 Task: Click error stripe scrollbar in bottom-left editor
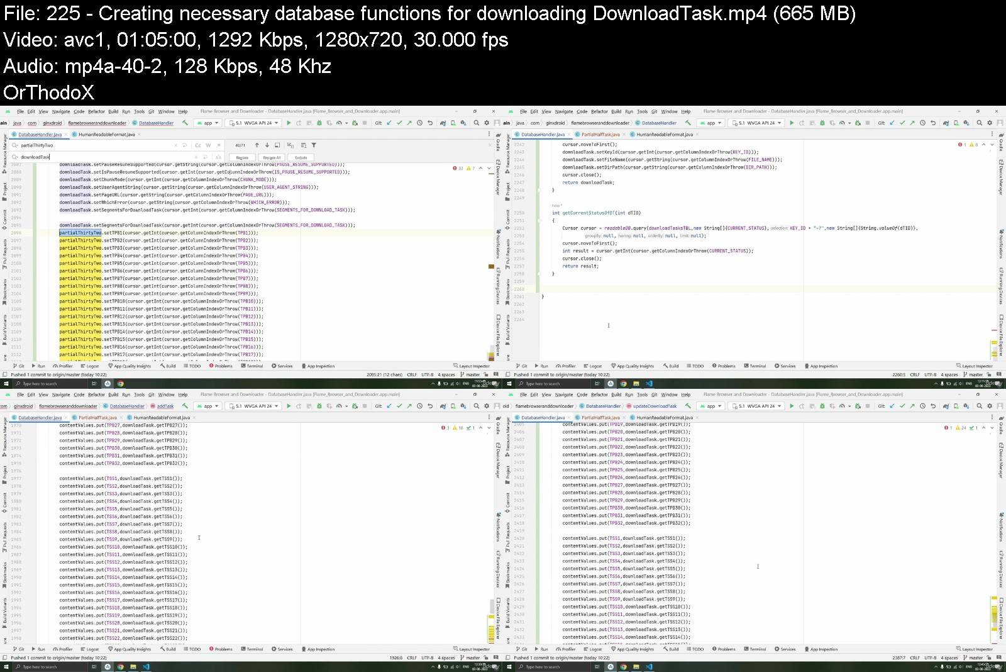[x=491, y=535]
